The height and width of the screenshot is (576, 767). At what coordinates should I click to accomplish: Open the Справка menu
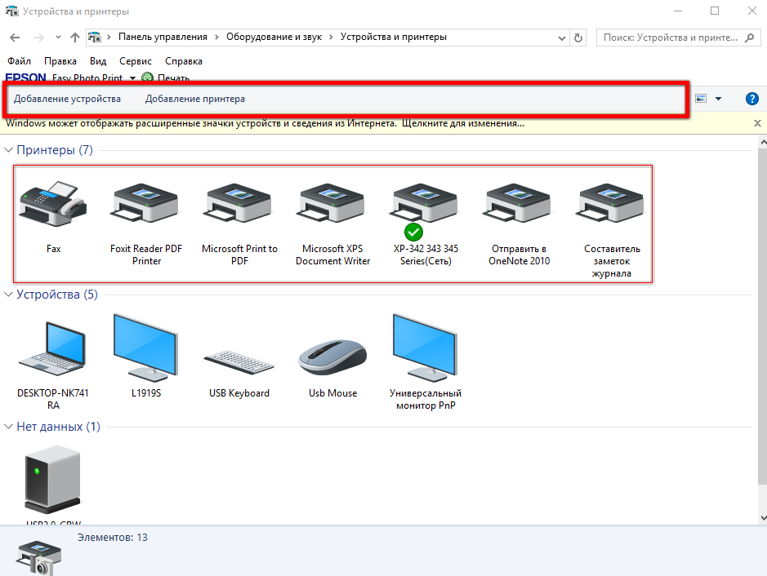[184, 61]
